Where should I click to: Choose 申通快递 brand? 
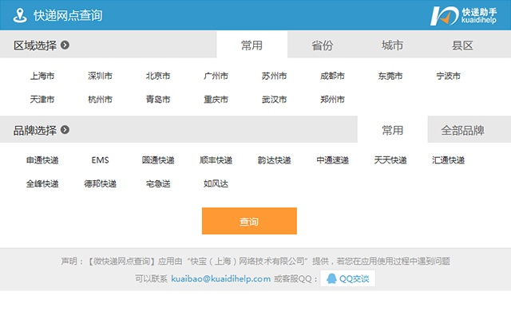(x=42, y=160)
